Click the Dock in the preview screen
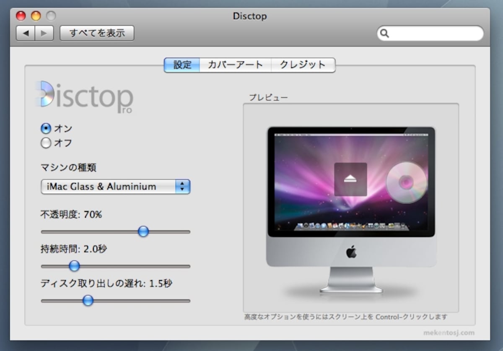 (x=351, y=226)
